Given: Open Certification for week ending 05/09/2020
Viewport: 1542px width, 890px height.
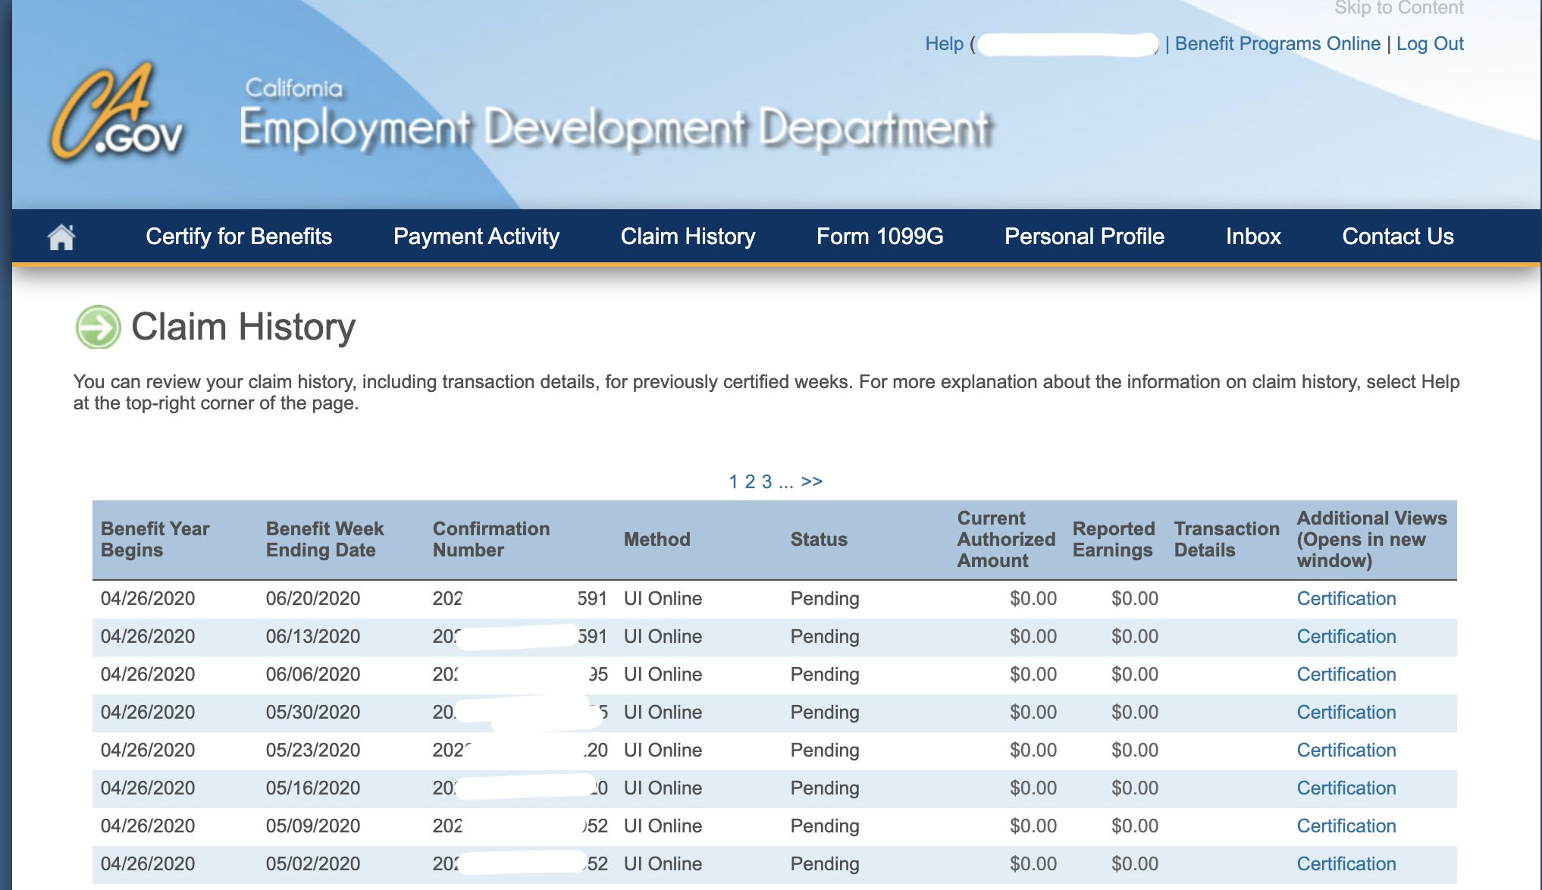Looking at the screenshot, I should [x=1346, y=826].
